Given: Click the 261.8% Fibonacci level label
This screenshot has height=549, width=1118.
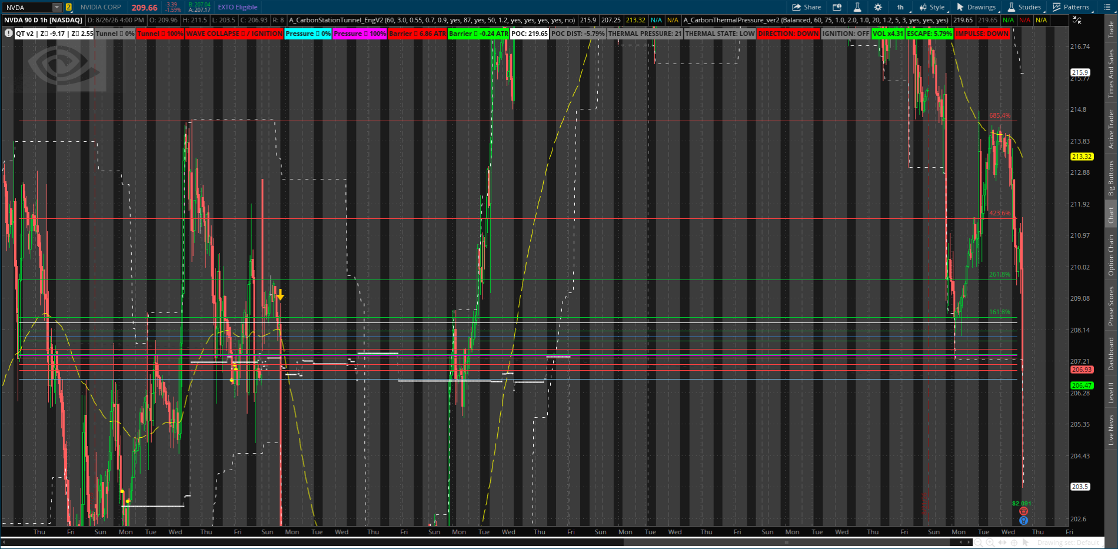Looking at the screenshot, I should click(1000, 274).
